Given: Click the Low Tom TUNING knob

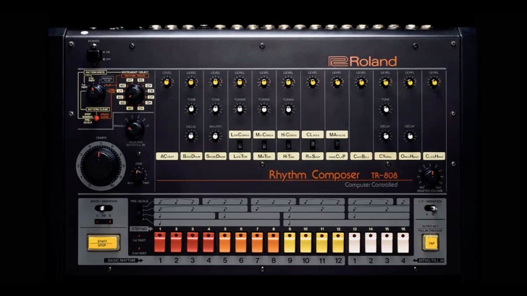Looking at the screenshot, I should tap(240, 109).
